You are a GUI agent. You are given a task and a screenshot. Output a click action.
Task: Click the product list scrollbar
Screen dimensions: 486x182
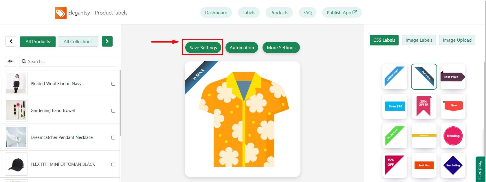120,103
